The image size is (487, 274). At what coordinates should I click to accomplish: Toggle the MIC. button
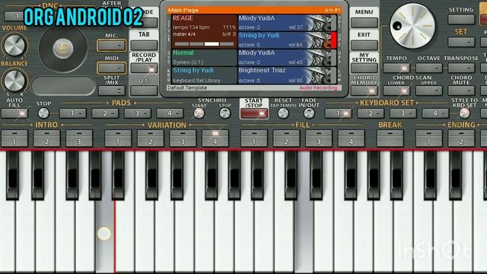click(x=112, y=46)
